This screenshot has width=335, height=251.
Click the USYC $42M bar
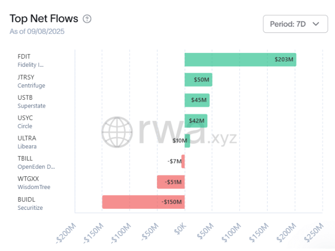196,121
